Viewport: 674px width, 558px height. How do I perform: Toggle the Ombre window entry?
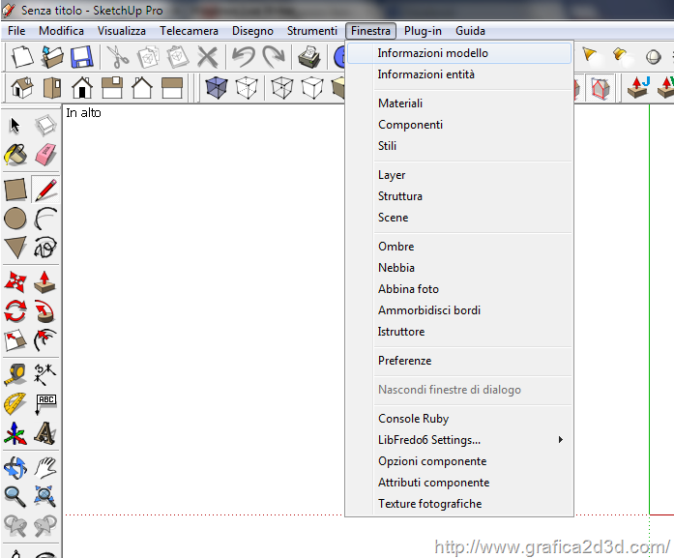click(396, 247)
